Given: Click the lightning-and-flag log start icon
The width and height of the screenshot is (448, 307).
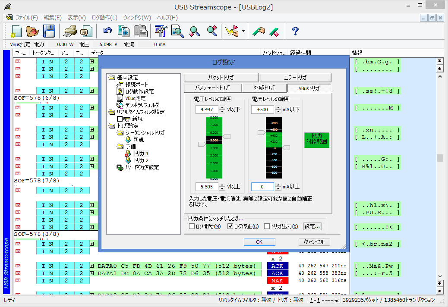Looking at the screenshot, I should [x=232, y=31].
